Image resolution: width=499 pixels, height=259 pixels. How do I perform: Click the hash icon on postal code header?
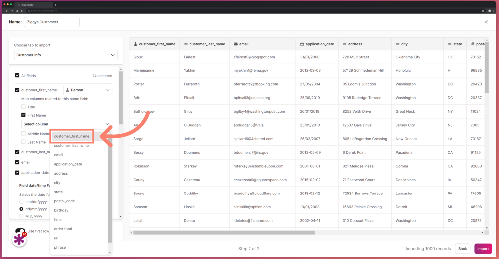click(x=473, y=44)
